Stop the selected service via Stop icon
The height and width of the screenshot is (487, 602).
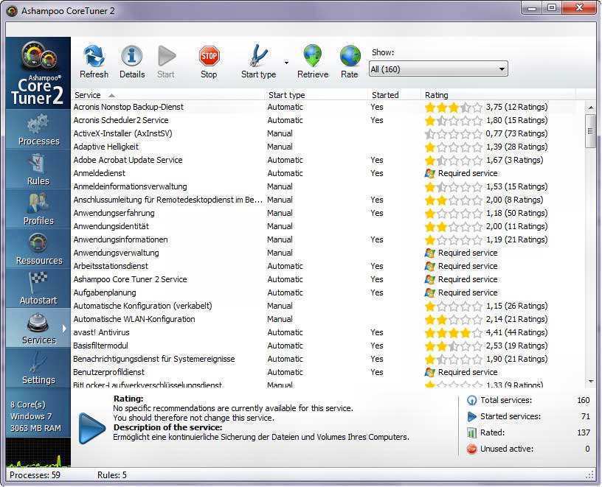pos(209,56)
